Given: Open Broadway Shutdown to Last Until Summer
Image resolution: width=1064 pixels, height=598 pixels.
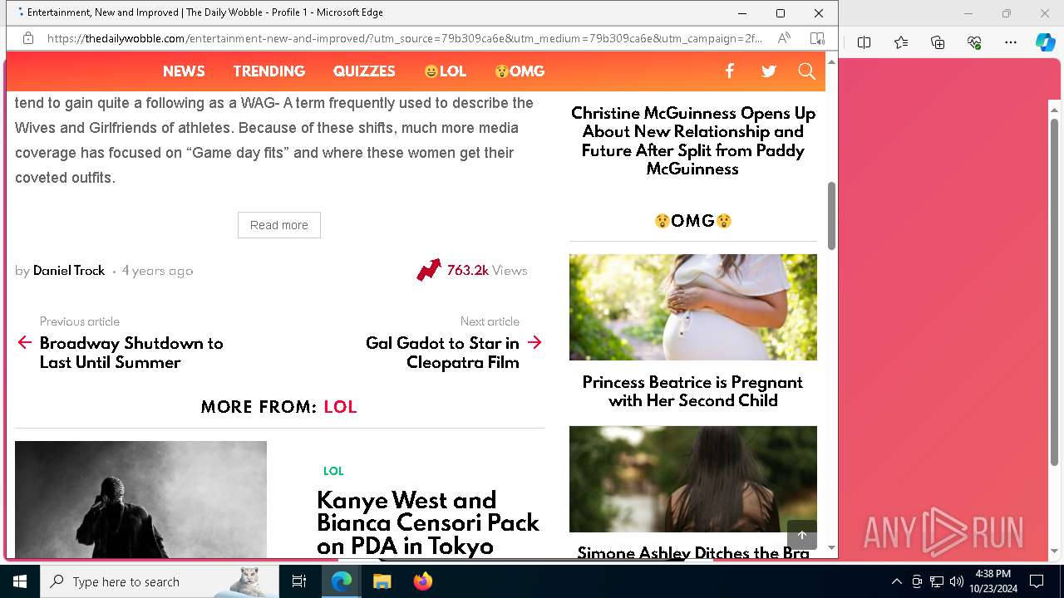Looking at the screenshot, I should coord(131,353).
